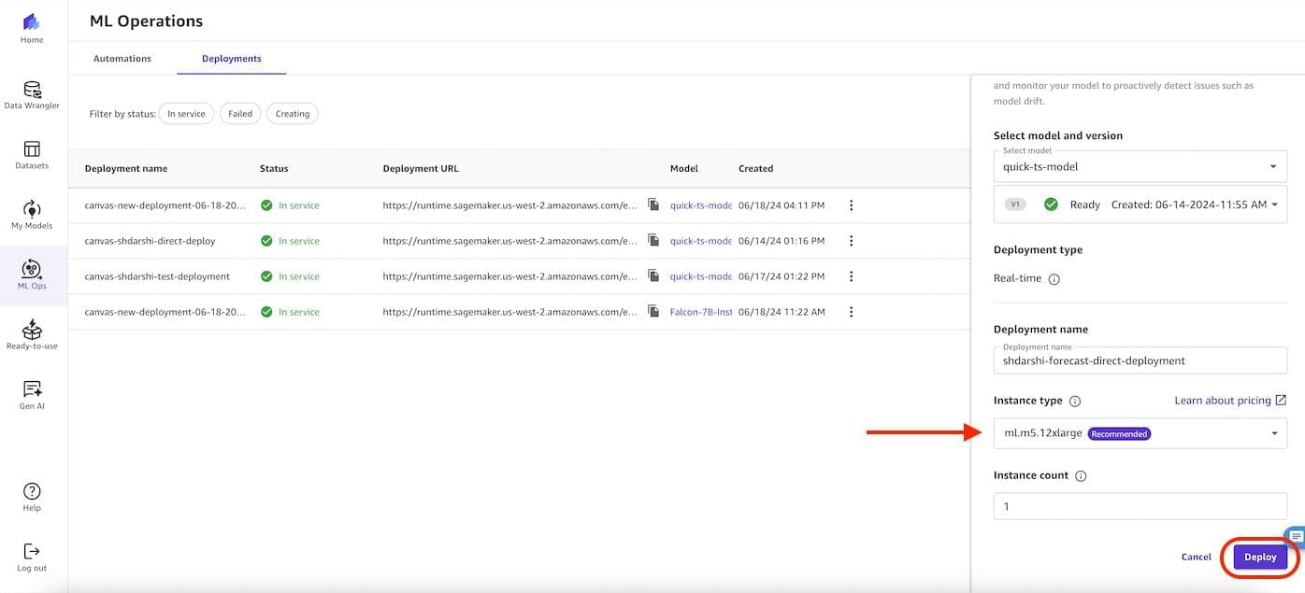
Task: Open the kebab menu for canvas-shdarshi-direct-deploy
Action: tap(851, 240)
